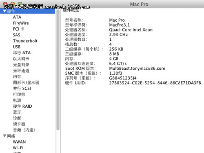Click the 4 GB memory value

114,59
